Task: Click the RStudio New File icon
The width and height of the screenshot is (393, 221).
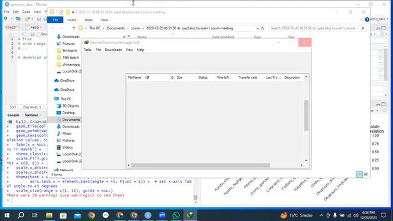Action: (x=6, y=18)
